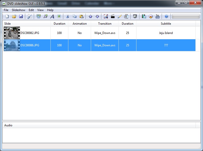Cut selection using the scissors icon
203x151 pixels.
pos(68,16)
